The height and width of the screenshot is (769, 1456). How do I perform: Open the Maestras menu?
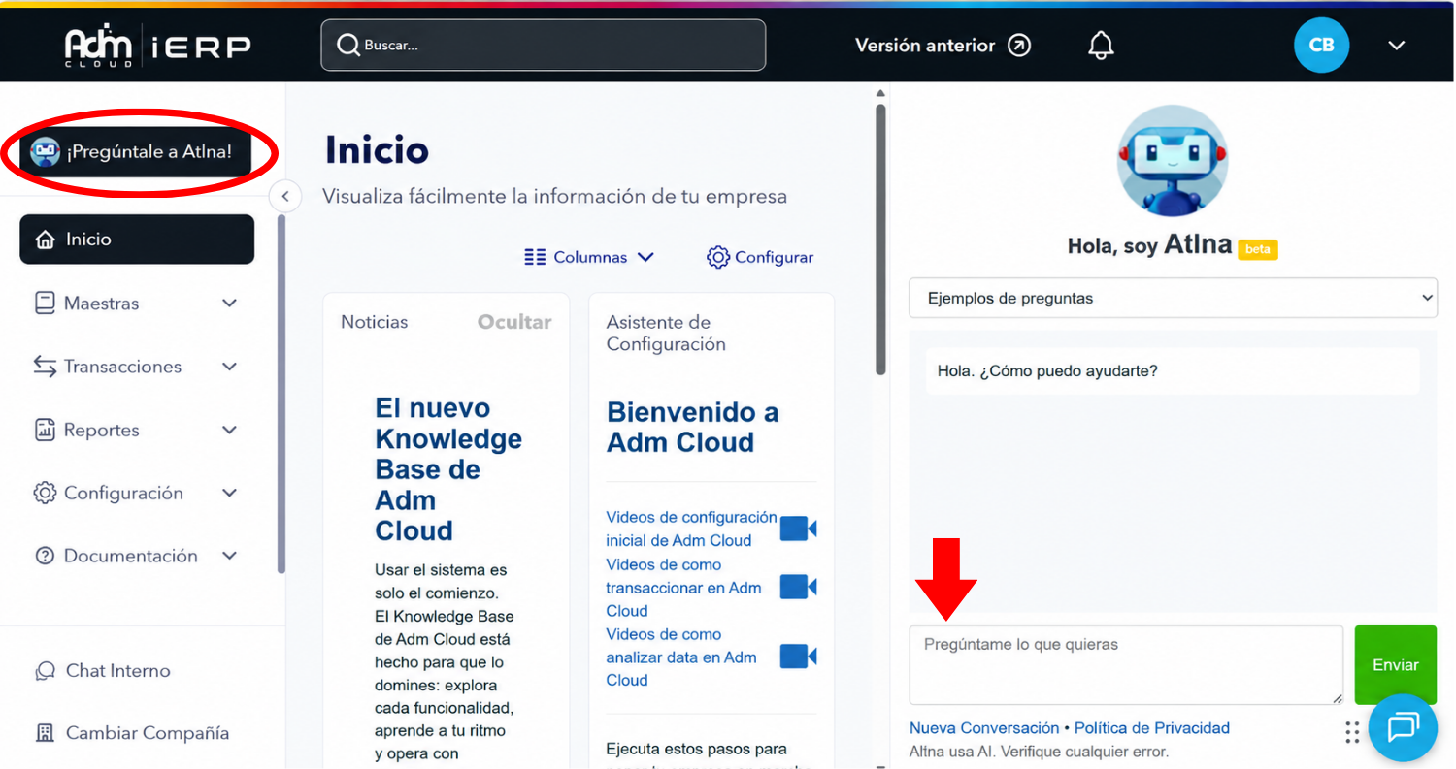coord(137,304)
